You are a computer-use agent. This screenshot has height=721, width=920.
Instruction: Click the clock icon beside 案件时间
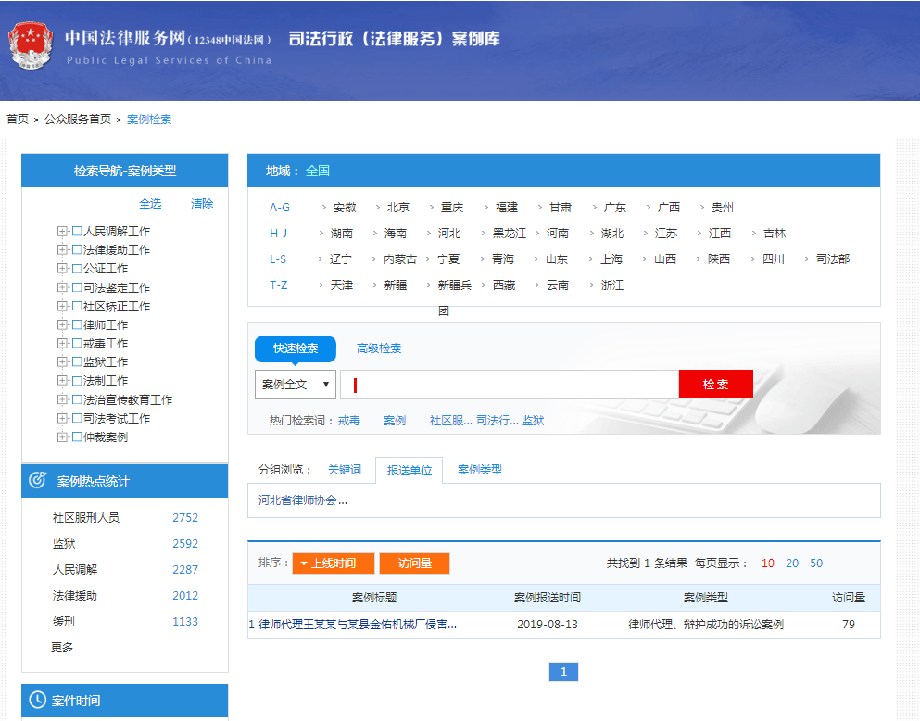pyautogui.click(x=36, y=701)
